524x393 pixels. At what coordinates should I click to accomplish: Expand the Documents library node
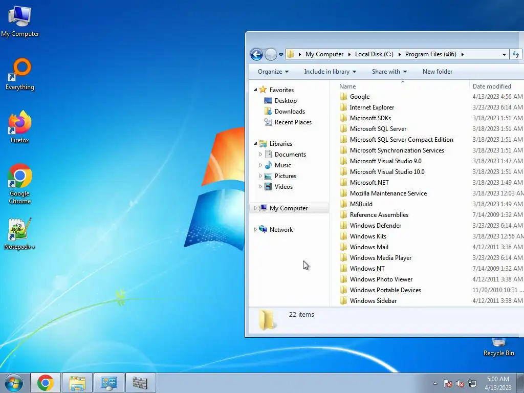pyautogui.click(x=260, y=155)
